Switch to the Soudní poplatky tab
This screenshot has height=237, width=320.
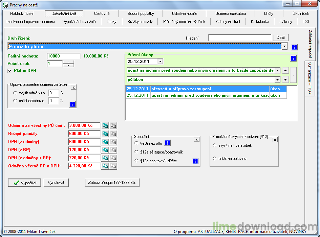pos(141,14)
